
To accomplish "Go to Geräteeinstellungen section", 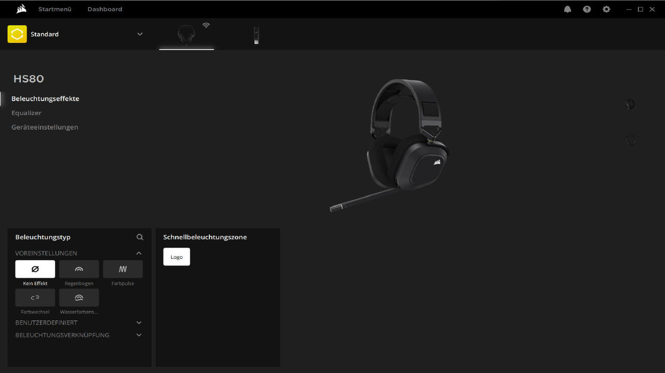I will (x=45, y=127).
